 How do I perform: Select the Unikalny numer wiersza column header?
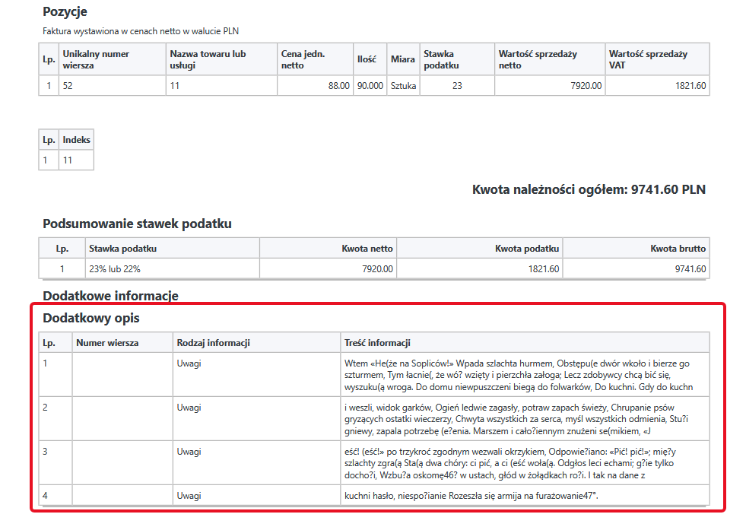click(113, 59)
